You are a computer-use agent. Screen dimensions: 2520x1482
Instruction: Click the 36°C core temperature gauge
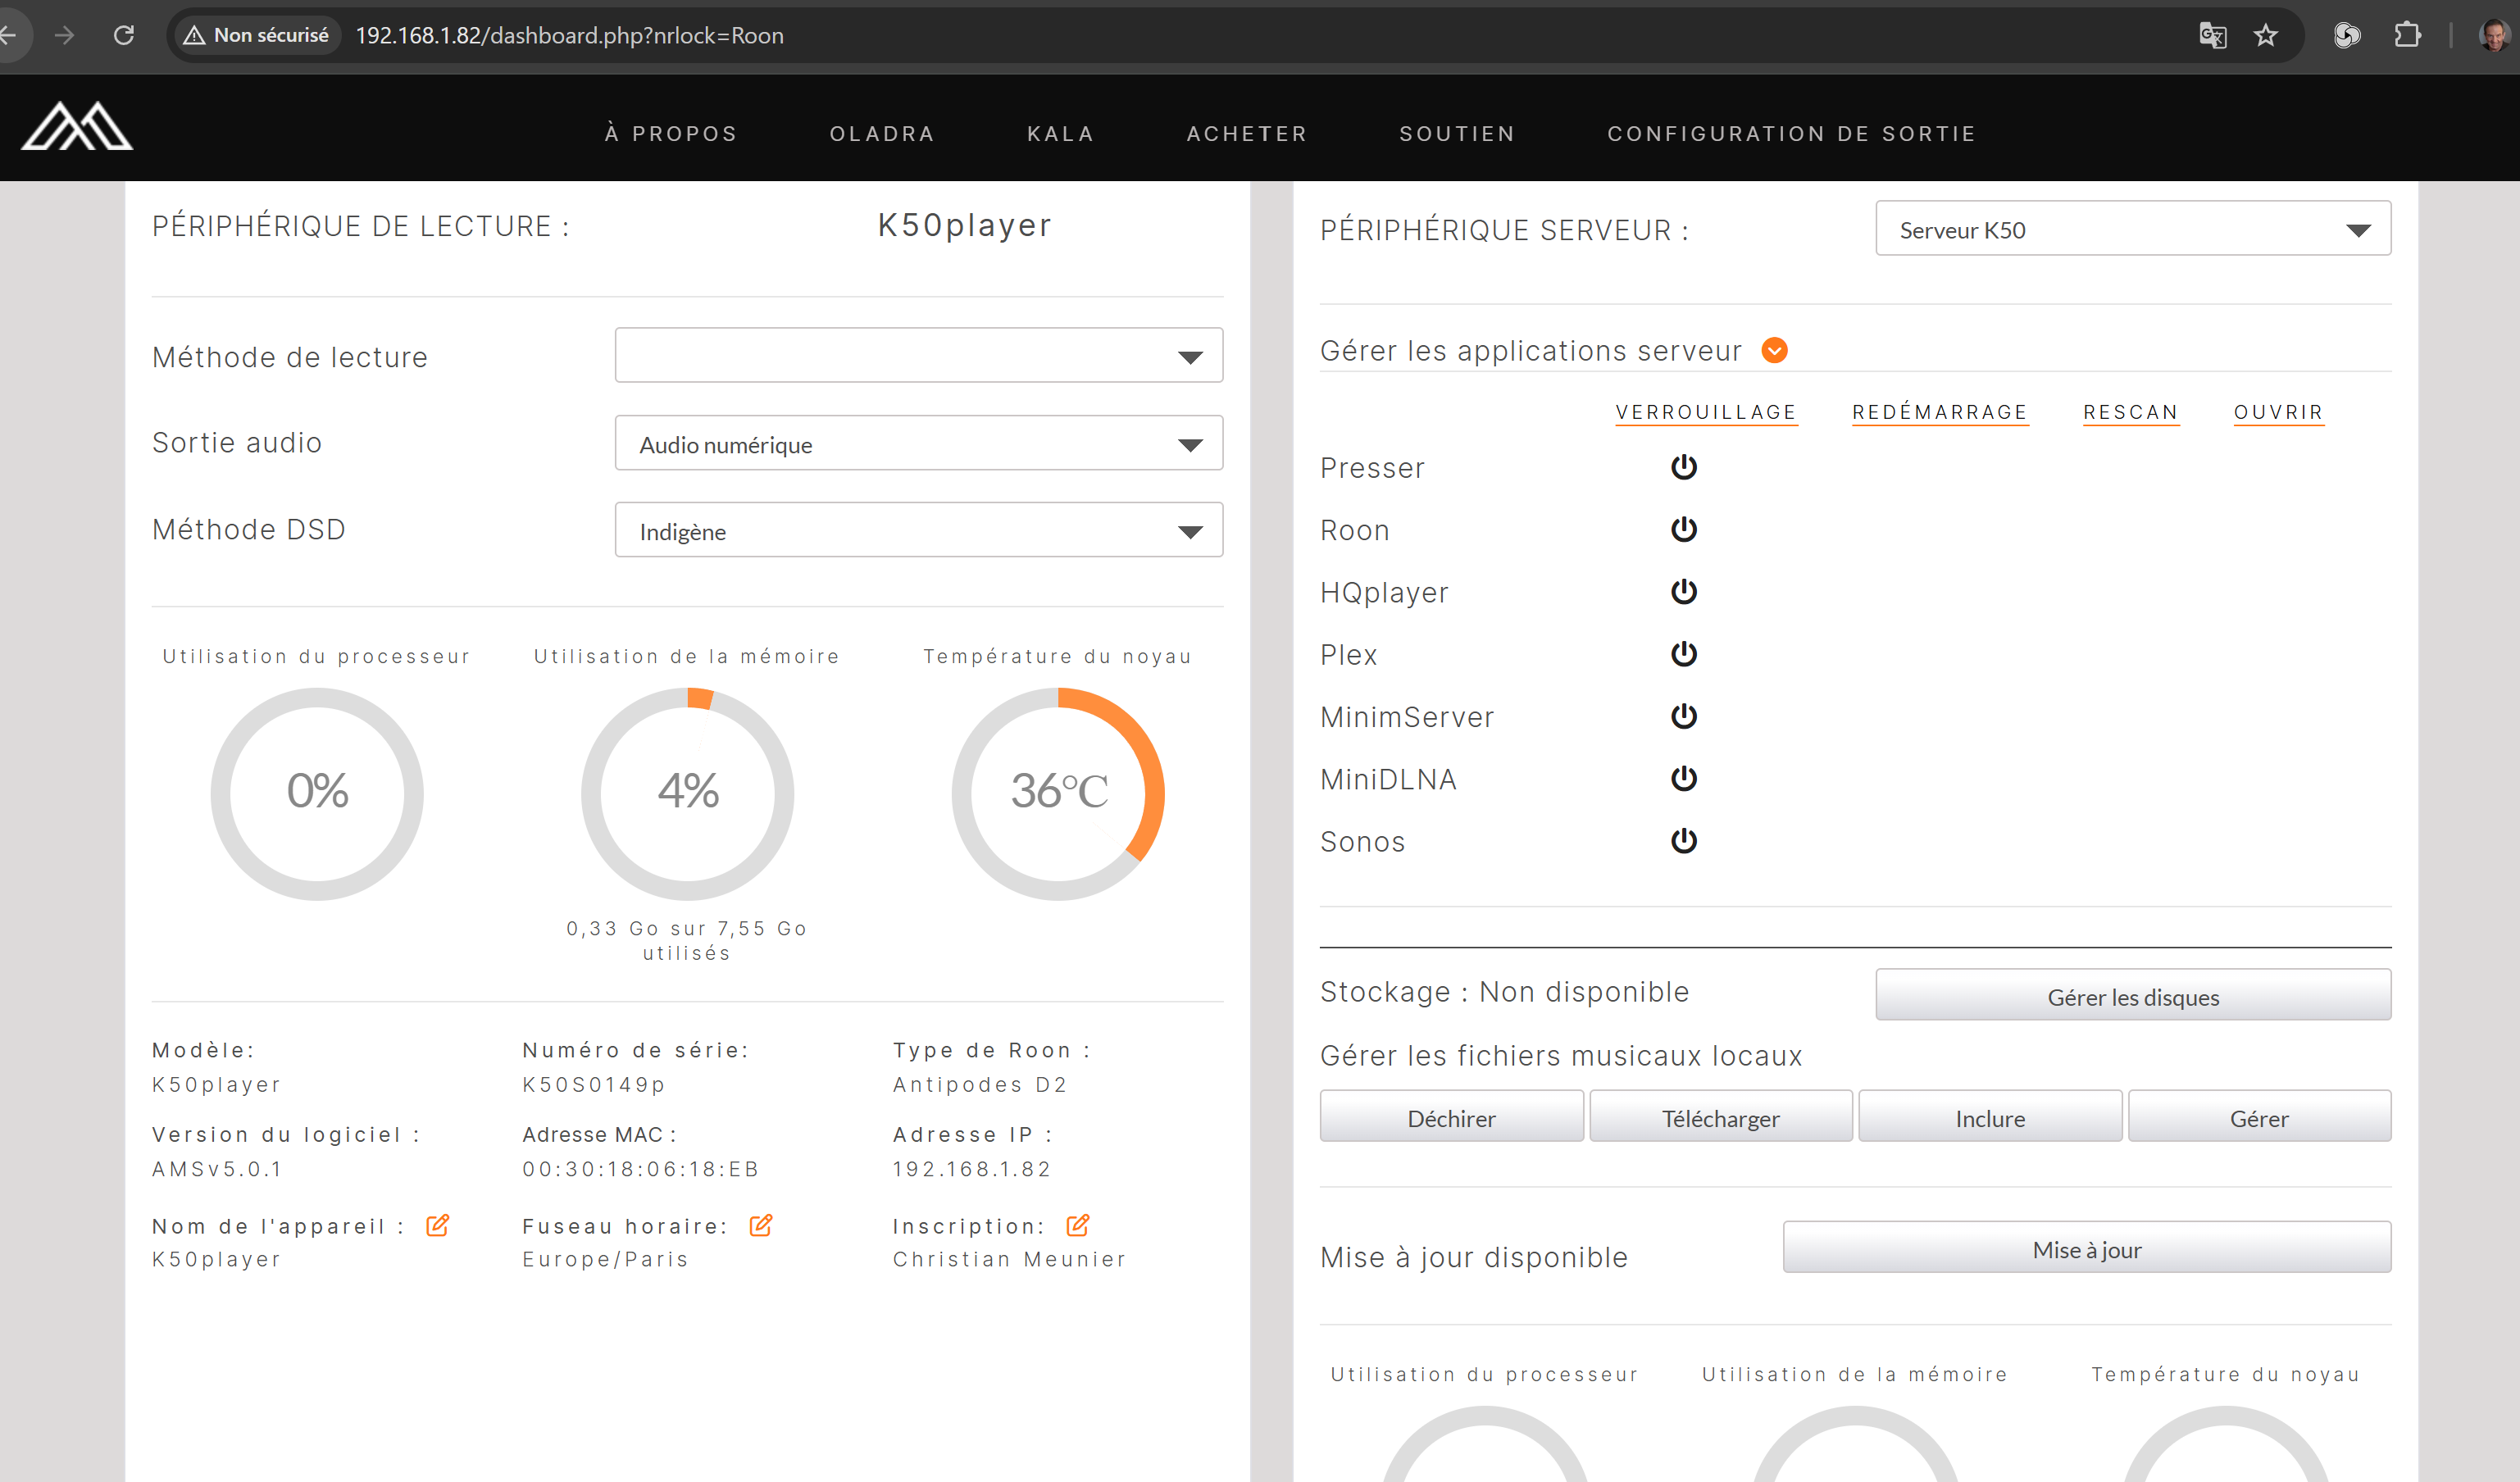click(1058, 793)
